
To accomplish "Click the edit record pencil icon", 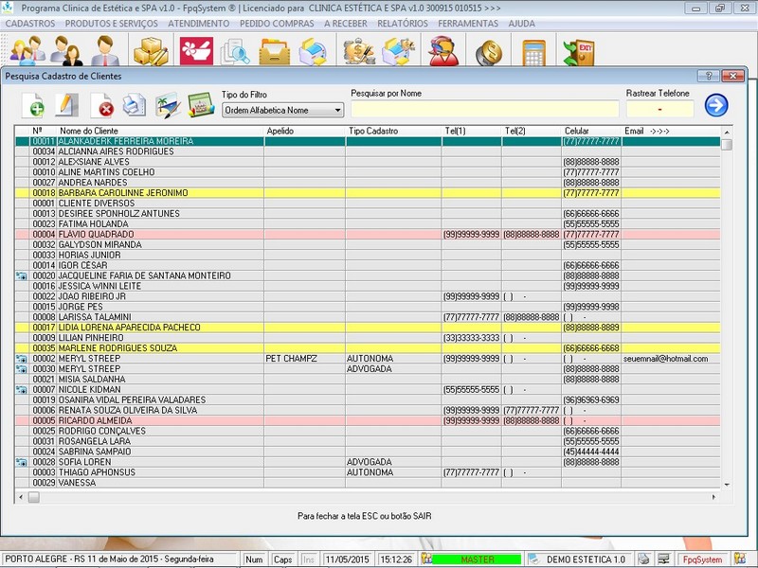I will (65, 104).
